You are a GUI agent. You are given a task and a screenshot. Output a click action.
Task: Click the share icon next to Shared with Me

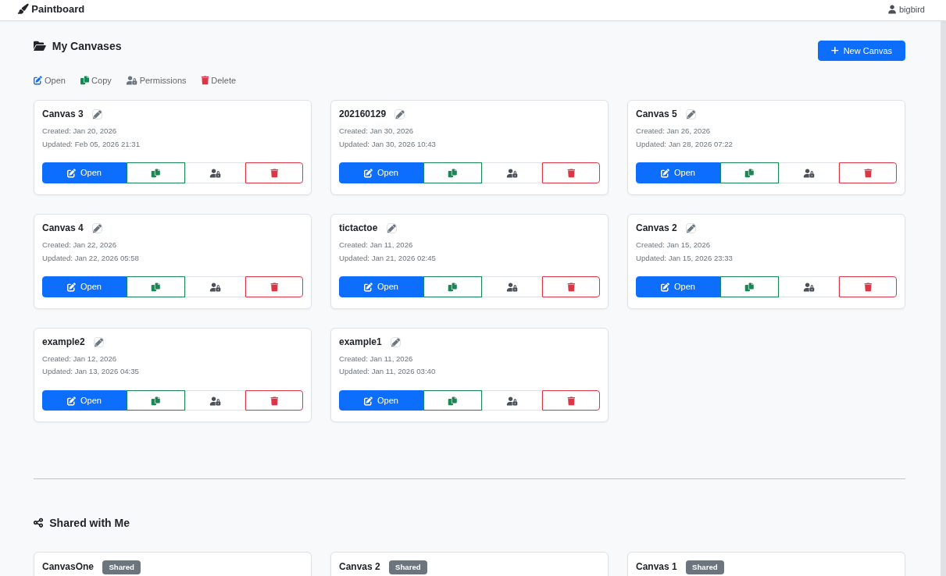(x=38, y=523)
